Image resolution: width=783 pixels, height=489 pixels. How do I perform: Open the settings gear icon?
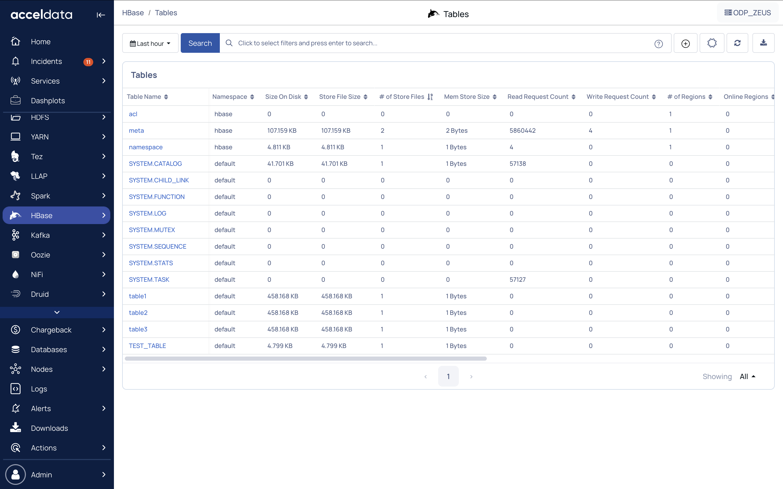tap(712, 43)
